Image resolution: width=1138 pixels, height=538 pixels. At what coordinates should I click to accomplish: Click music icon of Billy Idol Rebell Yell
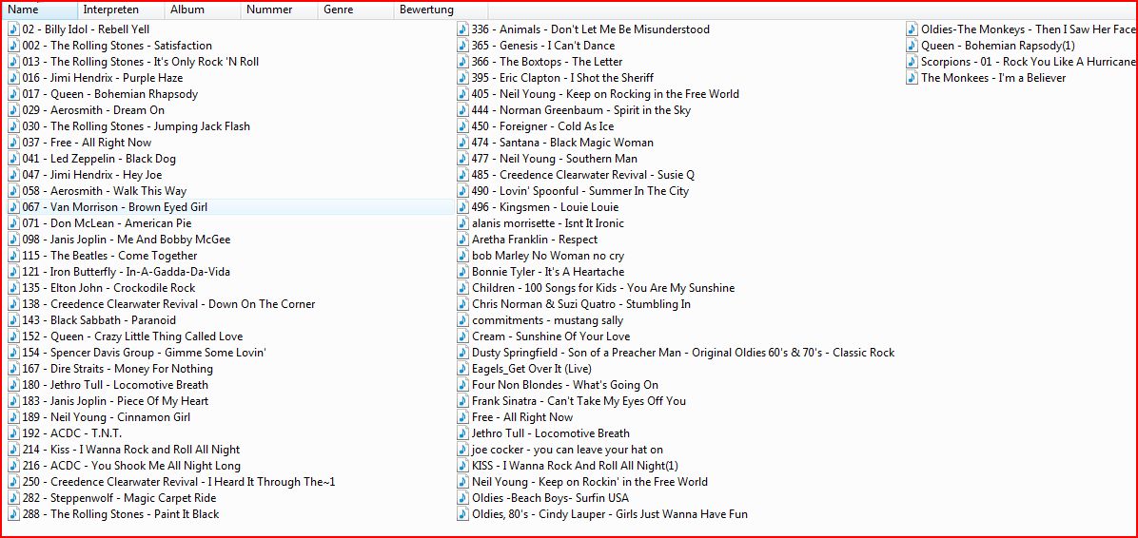(13, 29)
